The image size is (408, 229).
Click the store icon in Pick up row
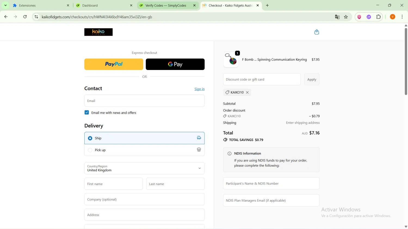199,150
